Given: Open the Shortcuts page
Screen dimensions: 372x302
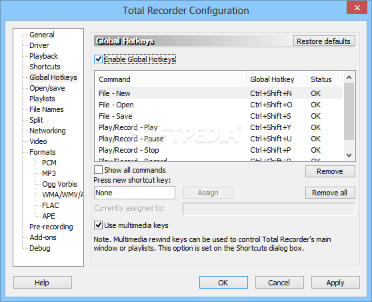Looking at the screenshot, I should point(45,67).
